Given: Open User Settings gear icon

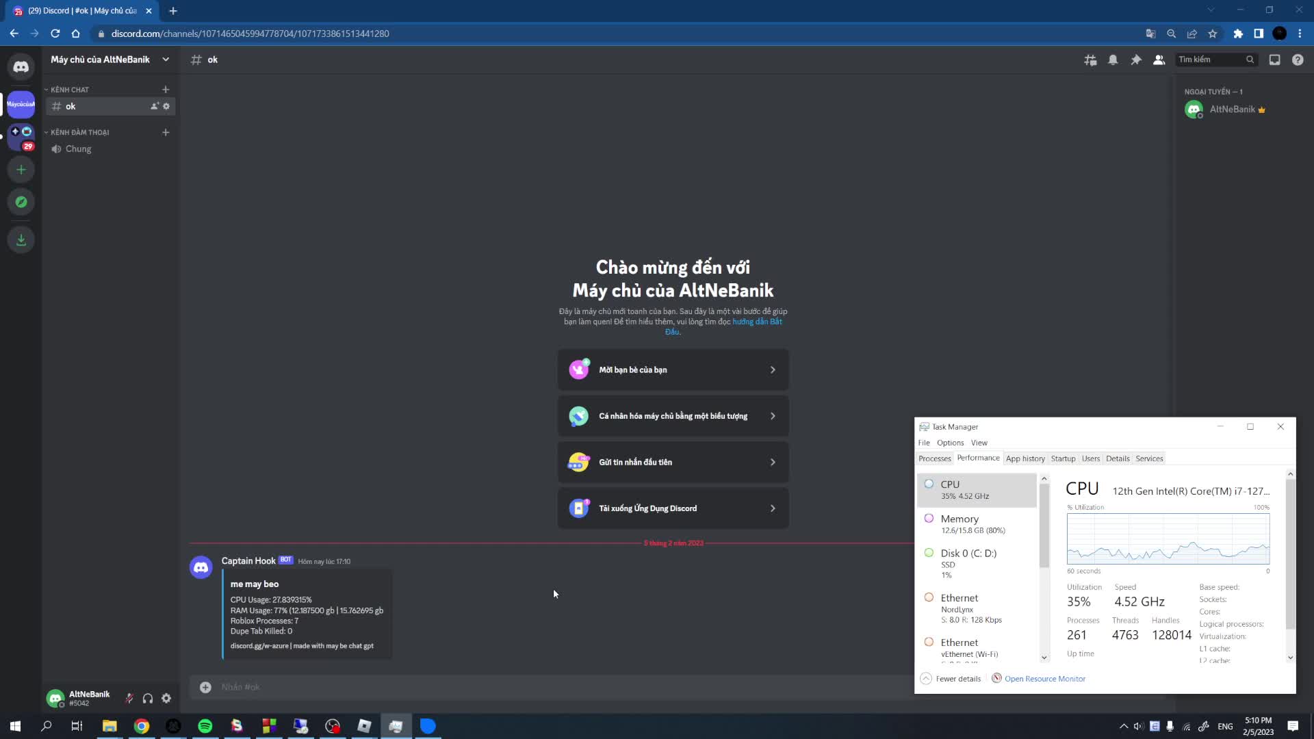Looking at the screenshot, I should click(x=166, y=699).
